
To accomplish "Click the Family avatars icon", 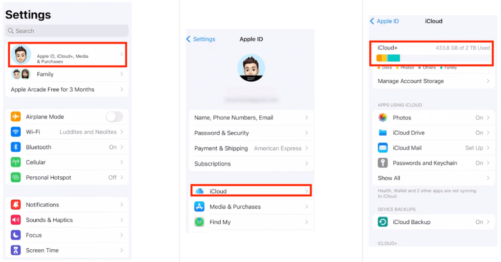I will (21, 74).
